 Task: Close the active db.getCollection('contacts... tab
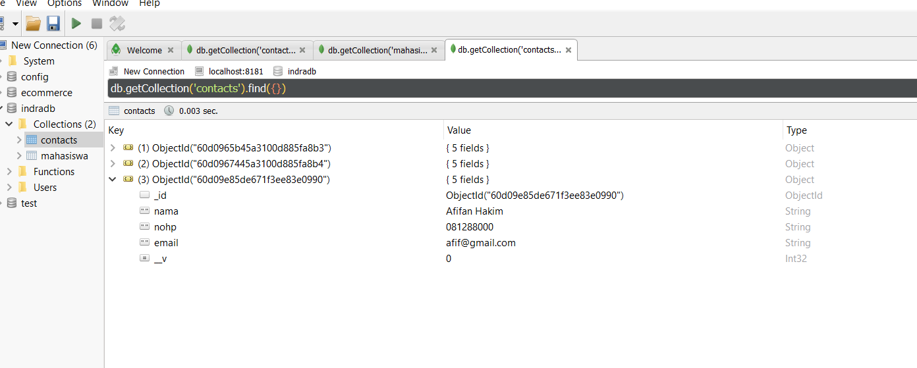(569, 50)
